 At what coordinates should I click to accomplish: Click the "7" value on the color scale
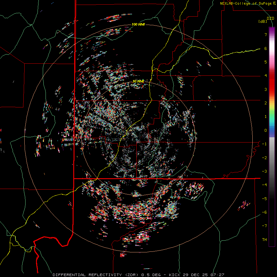(266, 34)
